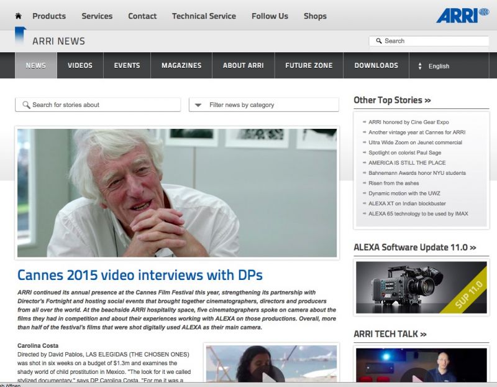Open Dynamic motion with the UWZ
This screenshot has height=387, width=497.
pos(404,193)
